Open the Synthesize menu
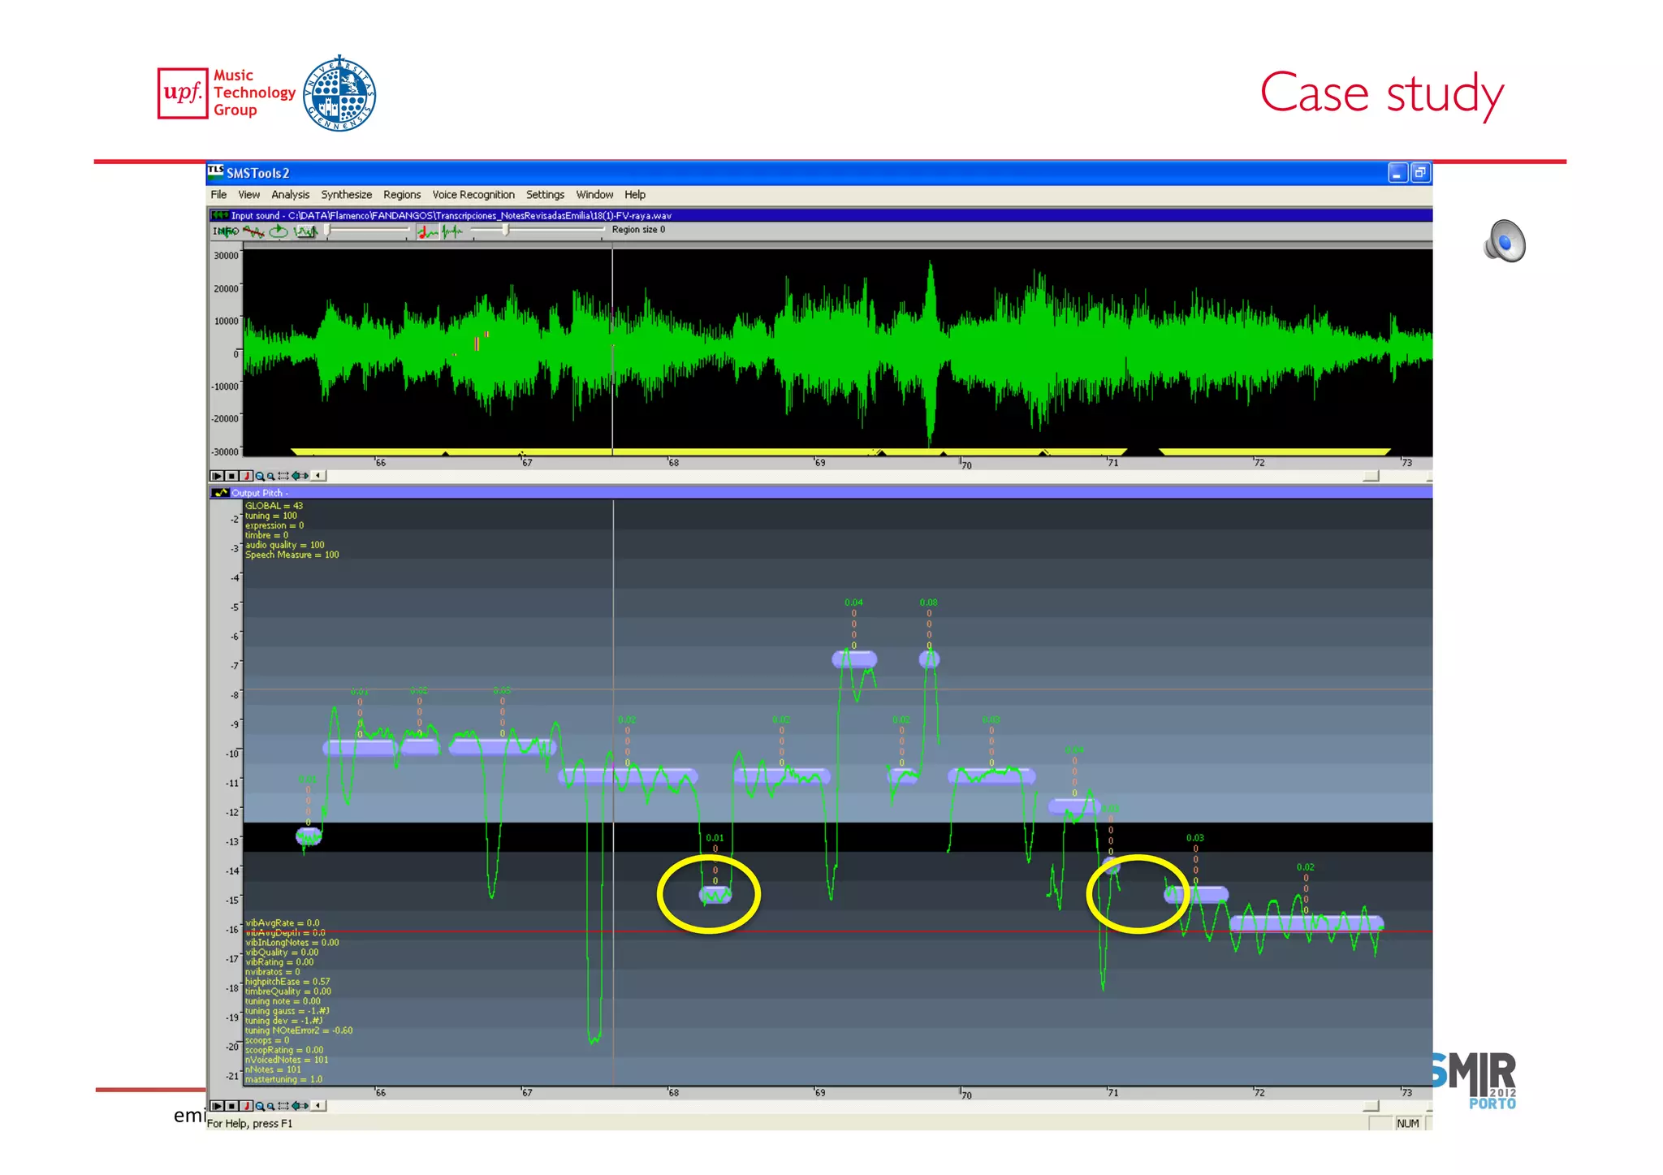The image size is (1663, 1175). 346,195
